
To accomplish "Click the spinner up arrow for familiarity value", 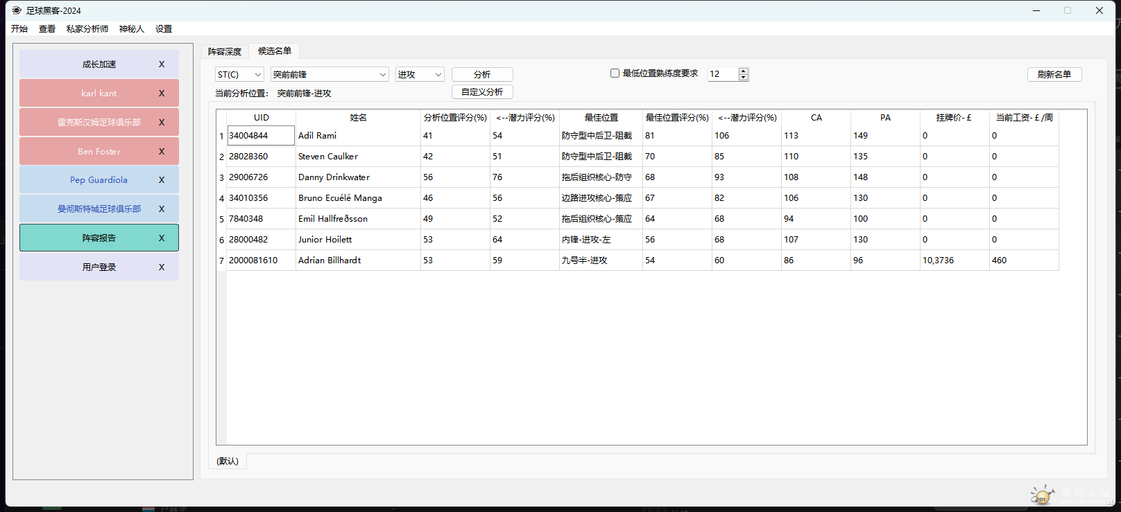I will (744, 71).
